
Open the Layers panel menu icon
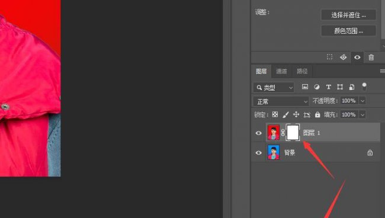(x=382, y=71)
